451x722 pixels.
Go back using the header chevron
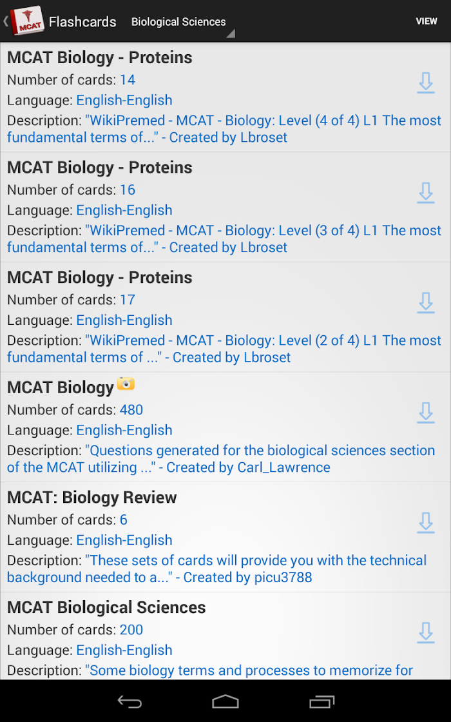tap(6, 21)
